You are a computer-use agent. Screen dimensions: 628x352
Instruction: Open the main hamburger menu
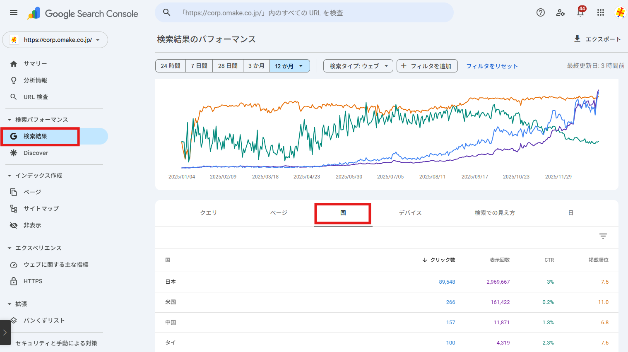(14, 12)
